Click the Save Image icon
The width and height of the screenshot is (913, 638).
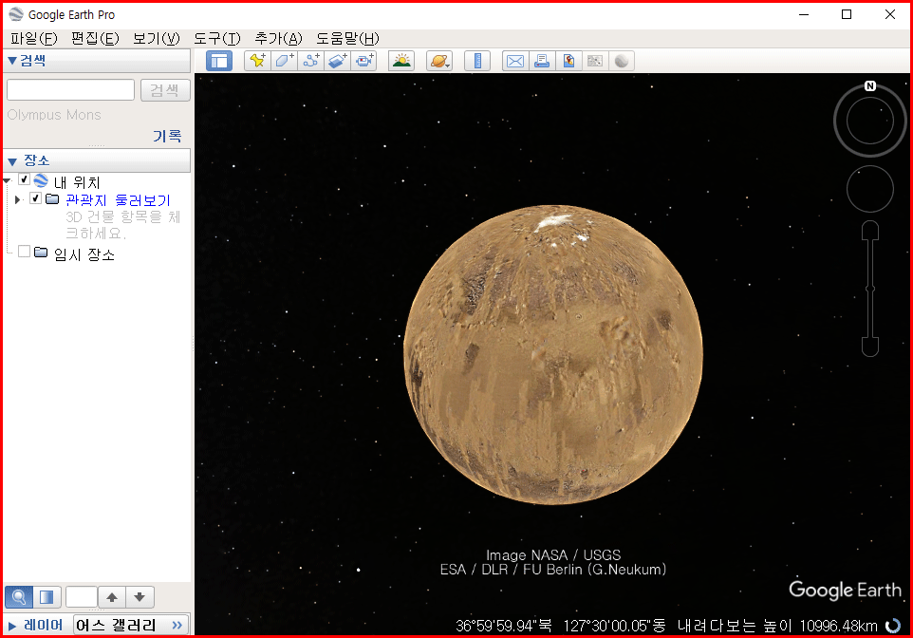pyautogui.click(x=568, y=61)
